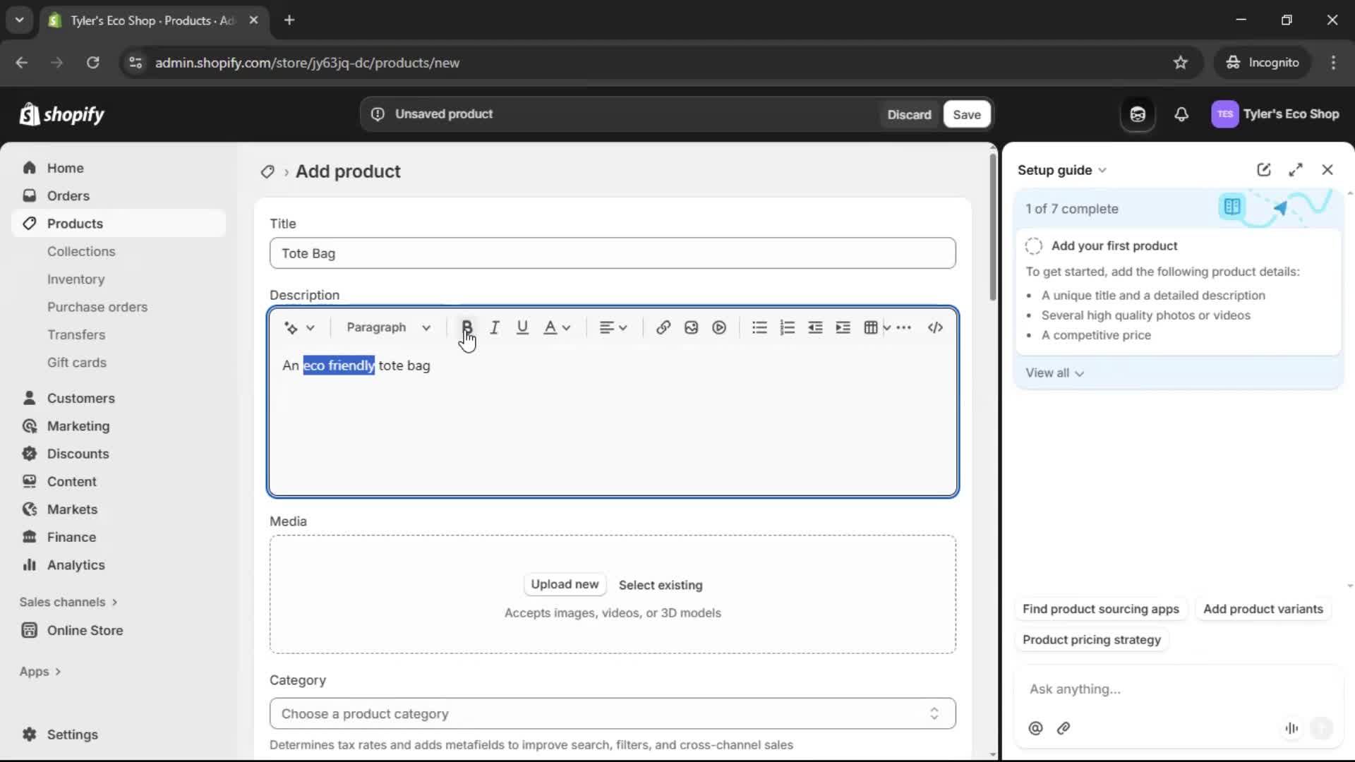Image resolution: width=1355 pixels, height=762 pixels.
Task: Apply italic formatting to selected text
Action: click(495, 327)
